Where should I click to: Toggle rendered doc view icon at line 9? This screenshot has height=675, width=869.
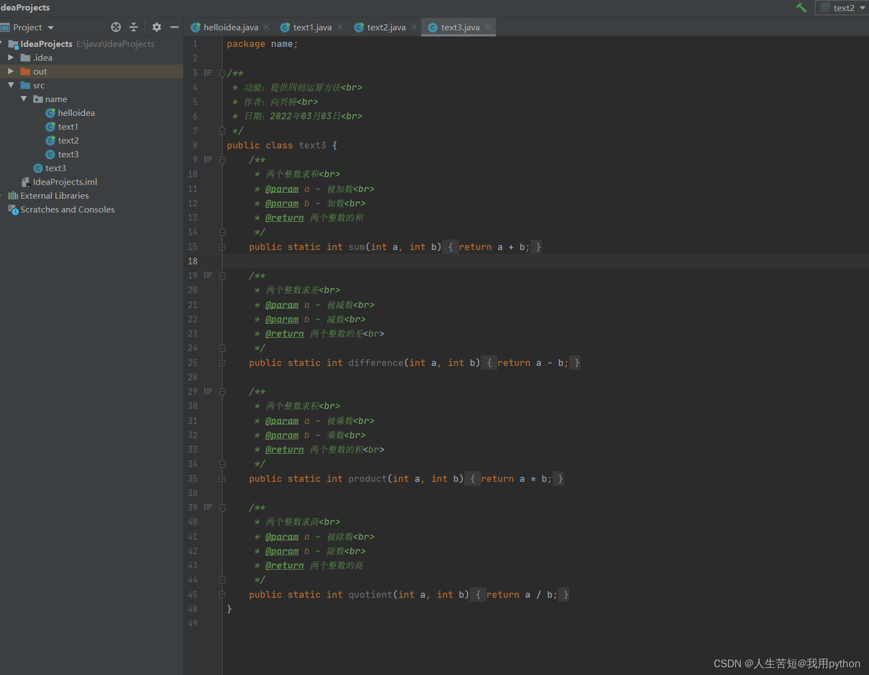[x=208, y=160]
